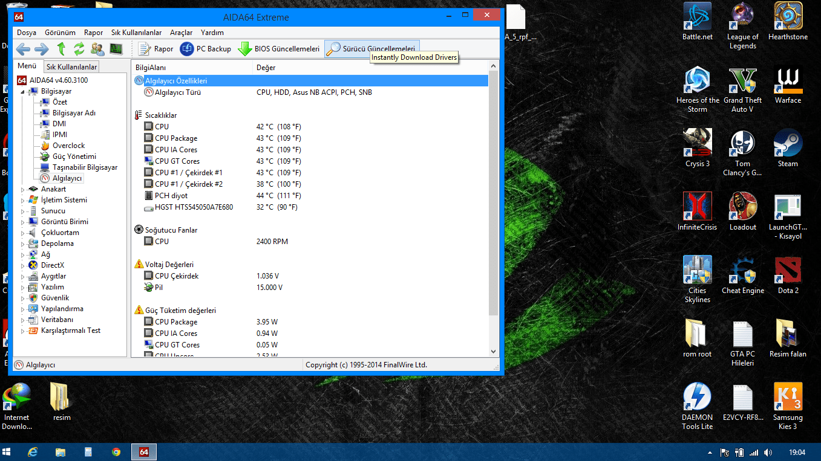Select the Algılayıcı Özellikleri header row

(310, 80)
